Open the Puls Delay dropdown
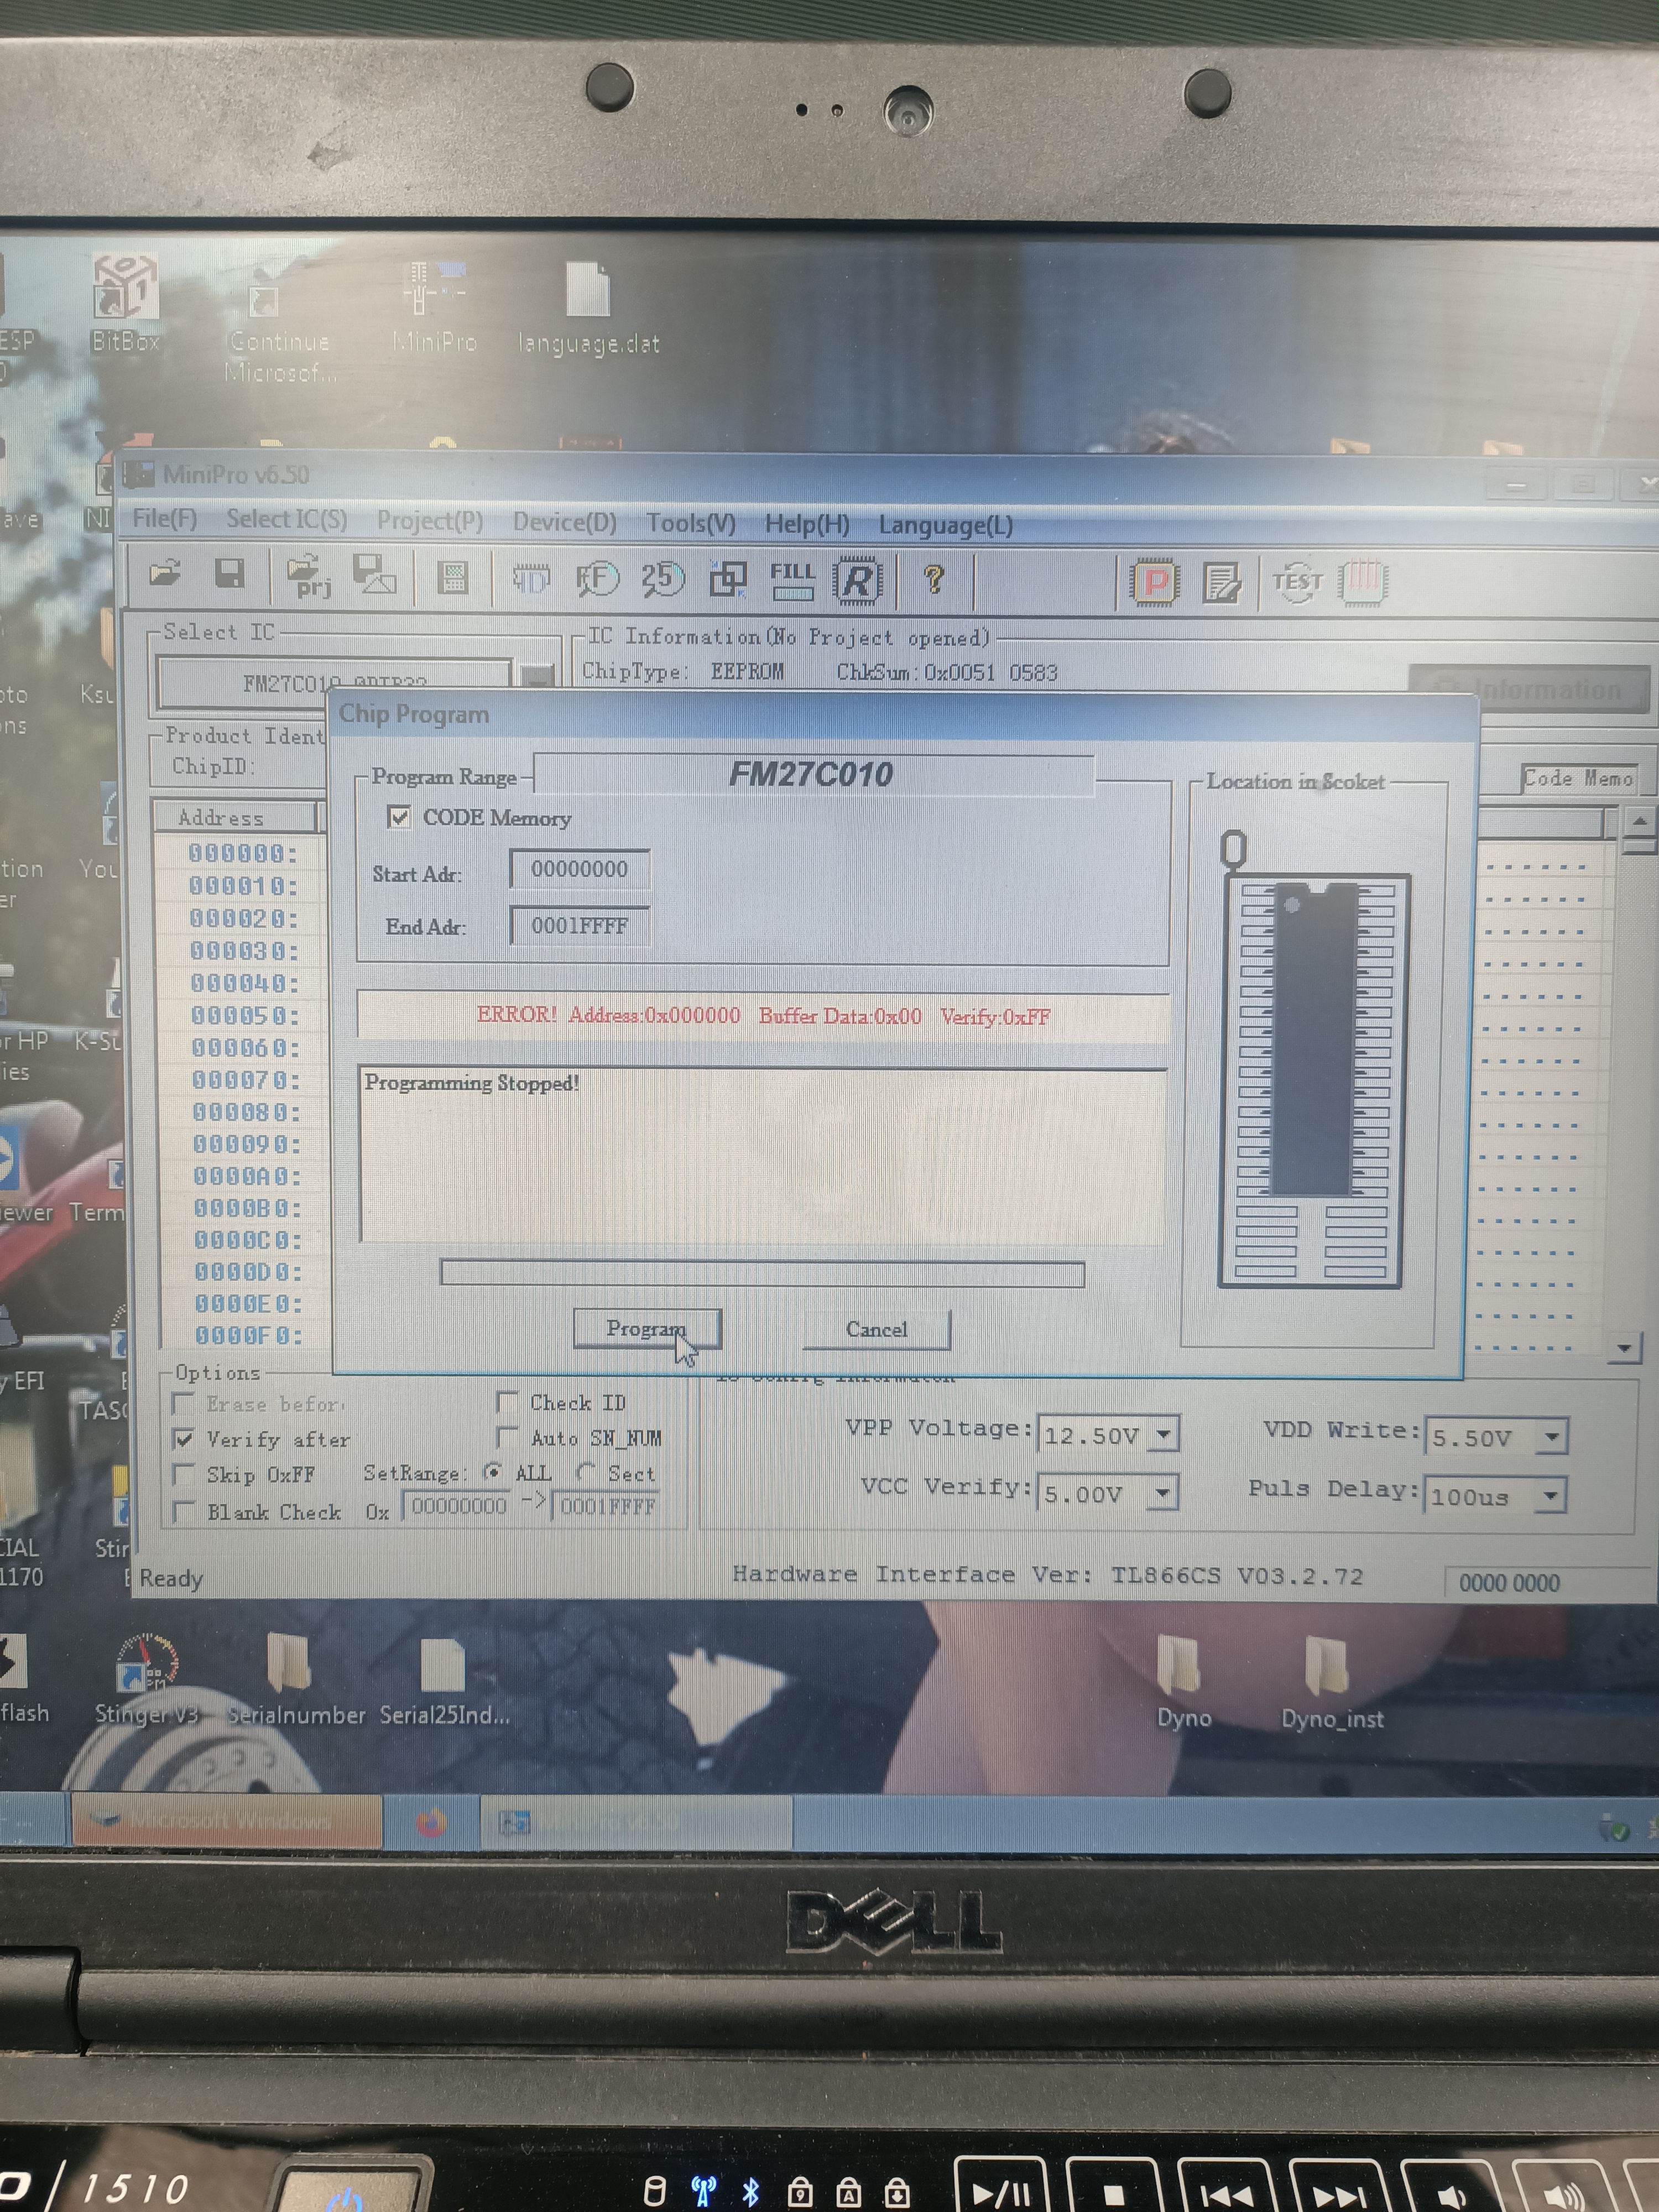Image resolution: width=1659 pixels, height=2212 pixels. 1550,1496
